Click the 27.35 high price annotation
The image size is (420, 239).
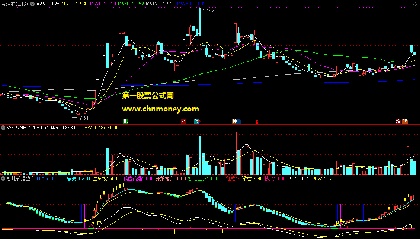pos(211,11)
